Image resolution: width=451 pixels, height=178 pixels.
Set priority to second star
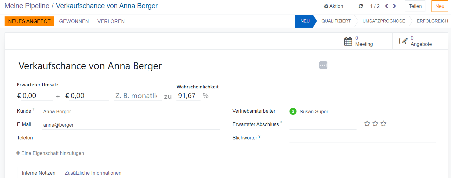(375, 124)
